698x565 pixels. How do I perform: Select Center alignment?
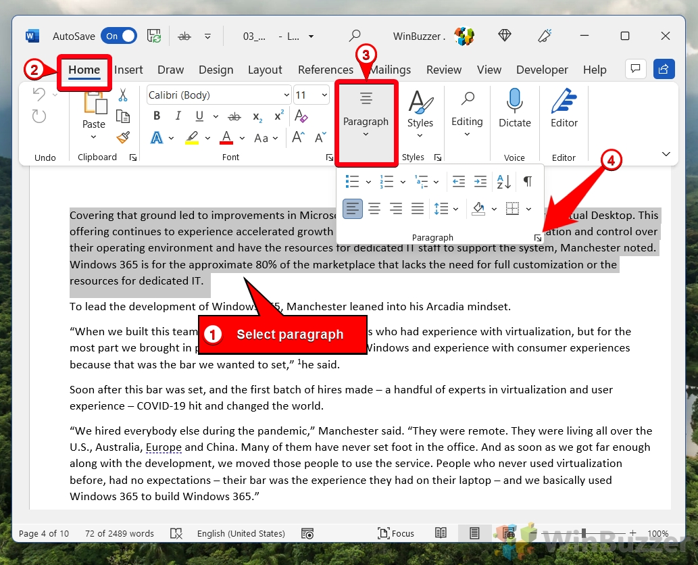(x=374, y=208)
